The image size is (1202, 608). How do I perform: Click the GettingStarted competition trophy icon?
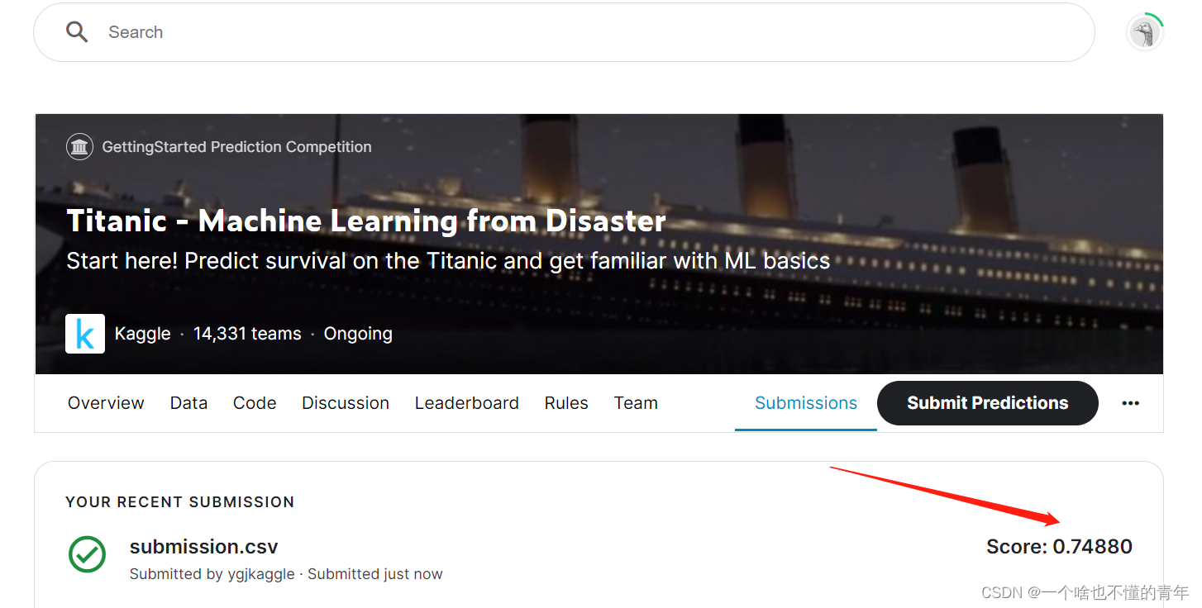[79, 146]
